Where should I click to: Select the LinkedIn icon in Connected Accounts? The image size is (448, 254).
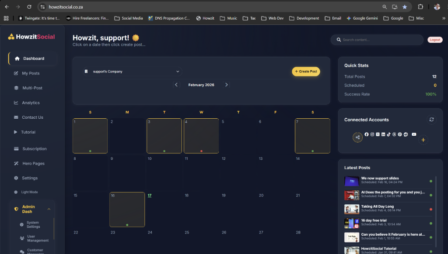point(383,134)
